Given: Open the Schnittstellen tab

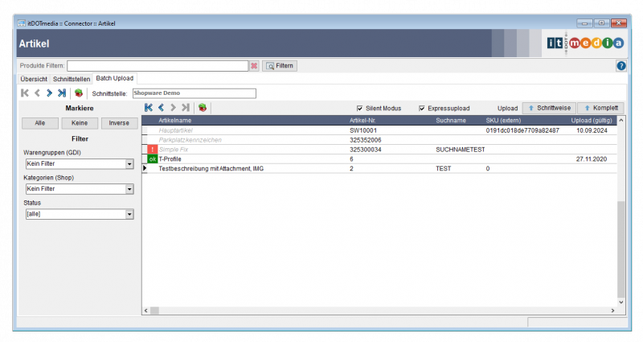Looking at the screenshot, I should [x=72, y=79].
